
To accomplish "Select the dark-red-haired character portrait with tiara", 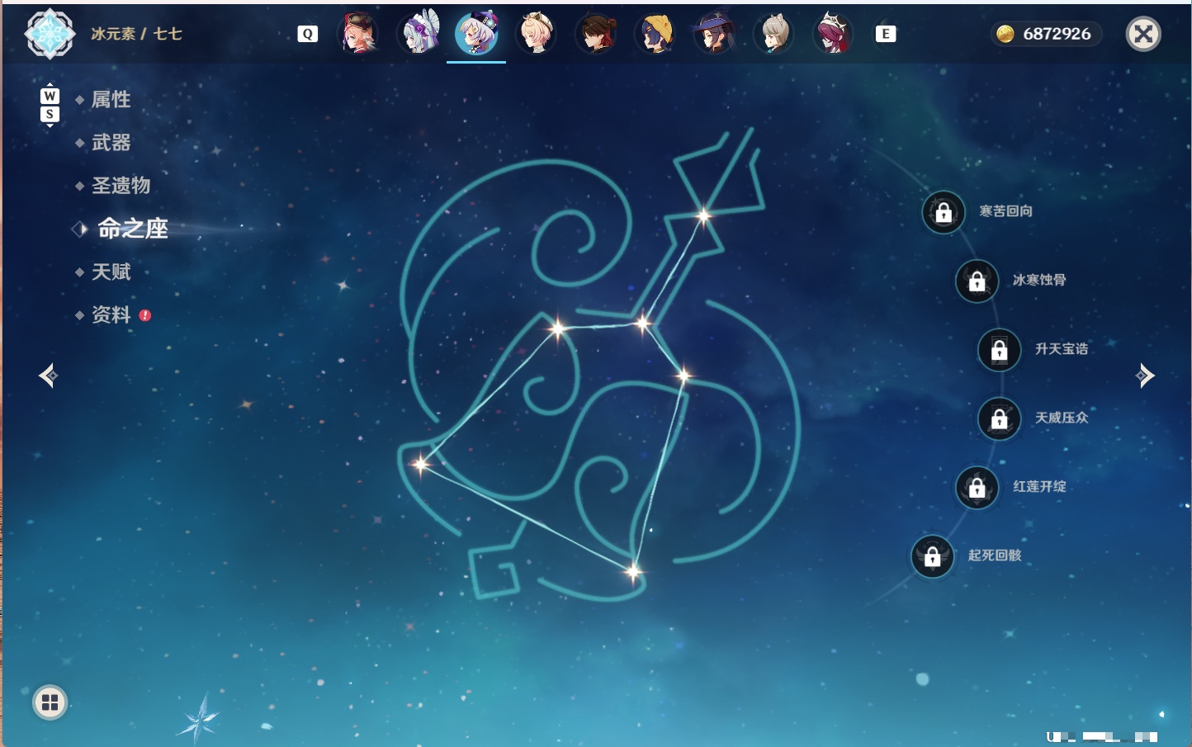I will 834,34.
